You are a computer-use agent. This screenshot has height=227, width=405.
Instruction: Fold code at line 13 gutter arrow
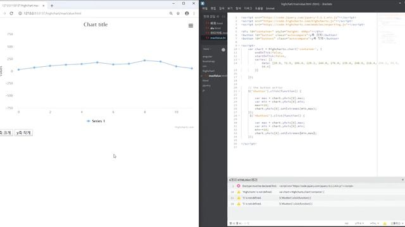pos(239,59)
